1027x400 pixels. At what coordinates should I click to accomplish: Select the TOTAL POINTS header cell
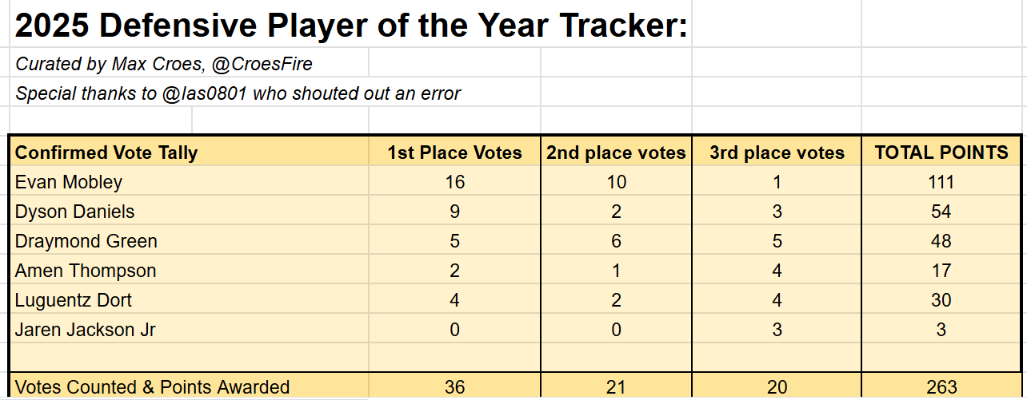tap(941, 152)
